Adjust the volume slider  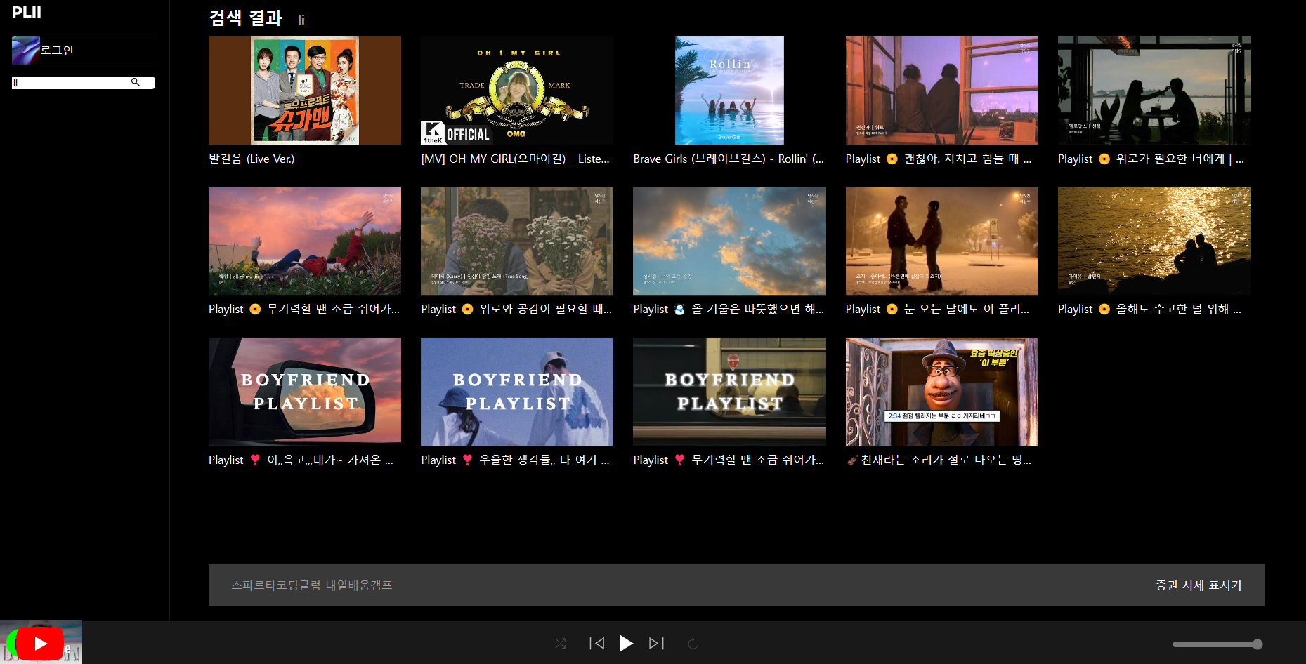coord(1217,644)
